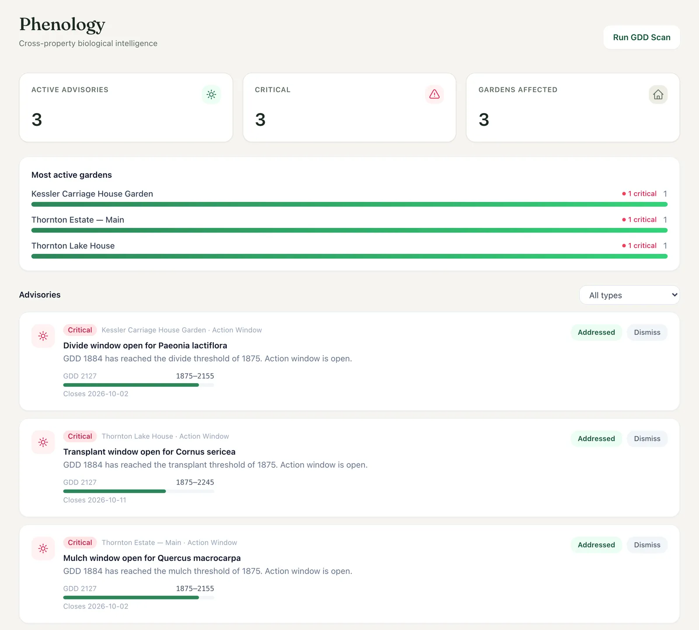Mark Paeonia lactiflora advisory as Addressed

596,332
